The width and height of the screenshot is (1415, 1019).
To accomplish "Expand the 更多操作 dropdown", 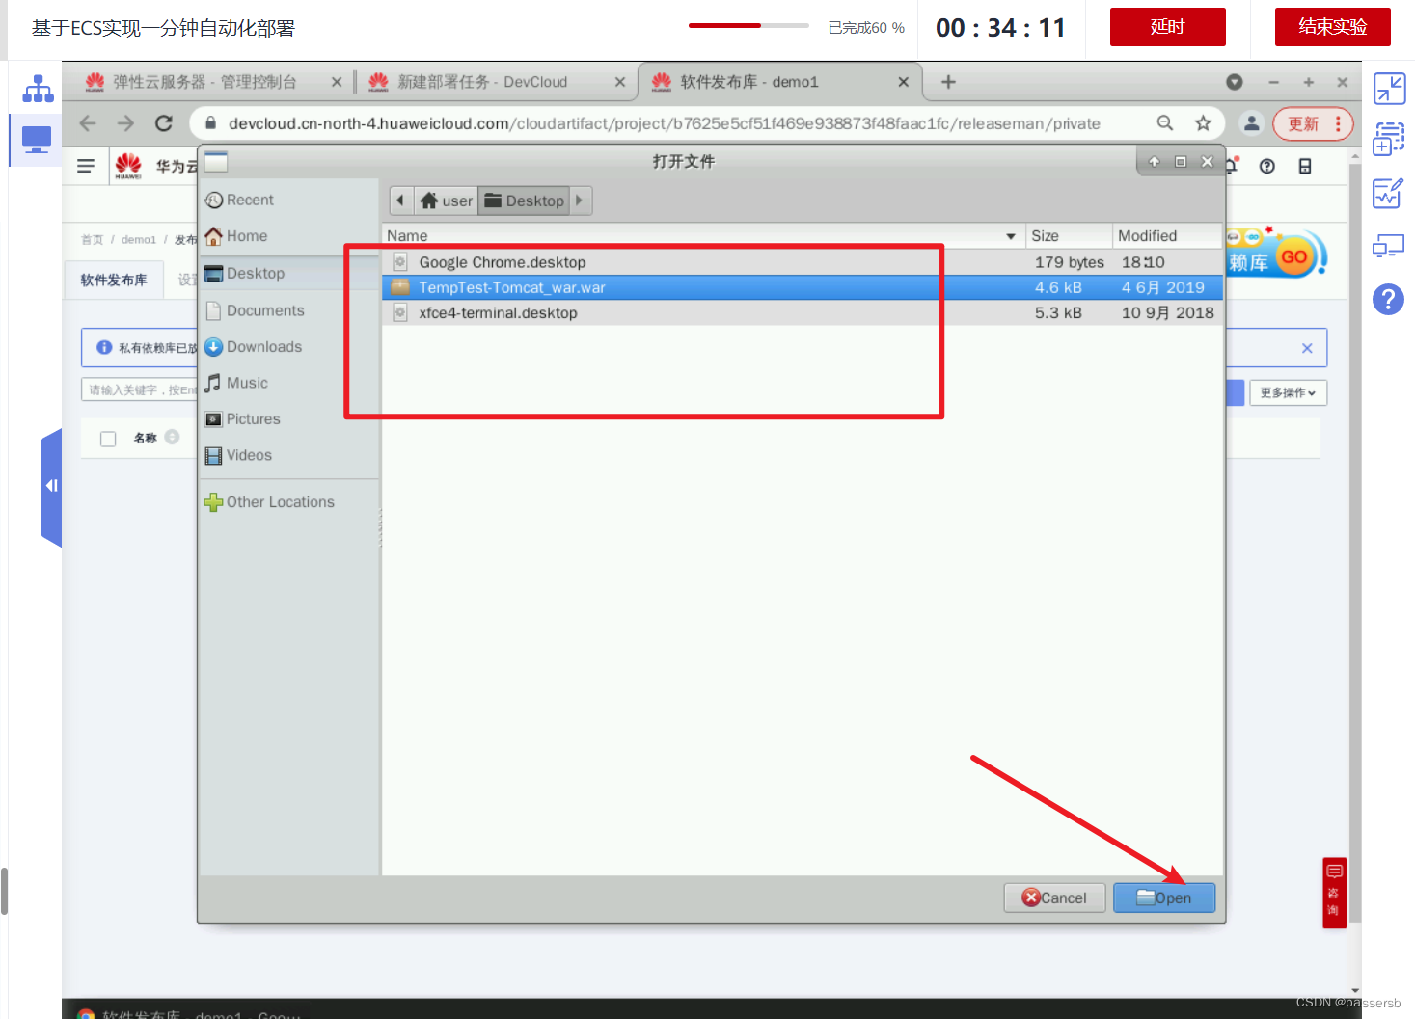I will point(1288,392).
